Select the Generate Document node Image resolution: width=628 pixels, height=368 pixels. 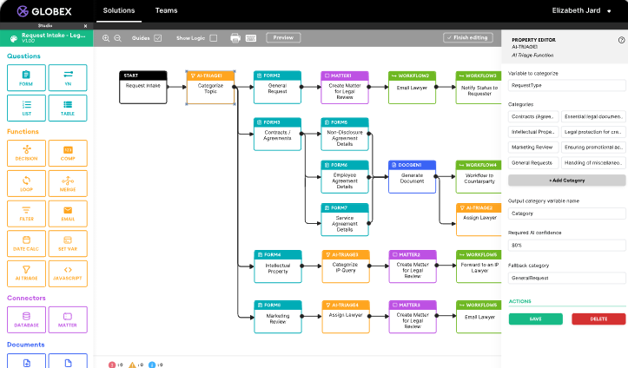pyautogui.click(x=412, y=175)
